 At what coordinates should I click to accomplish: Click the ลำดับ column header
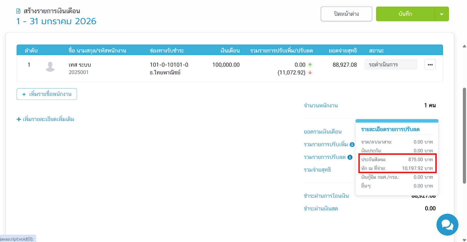click(x=31, y=50)
